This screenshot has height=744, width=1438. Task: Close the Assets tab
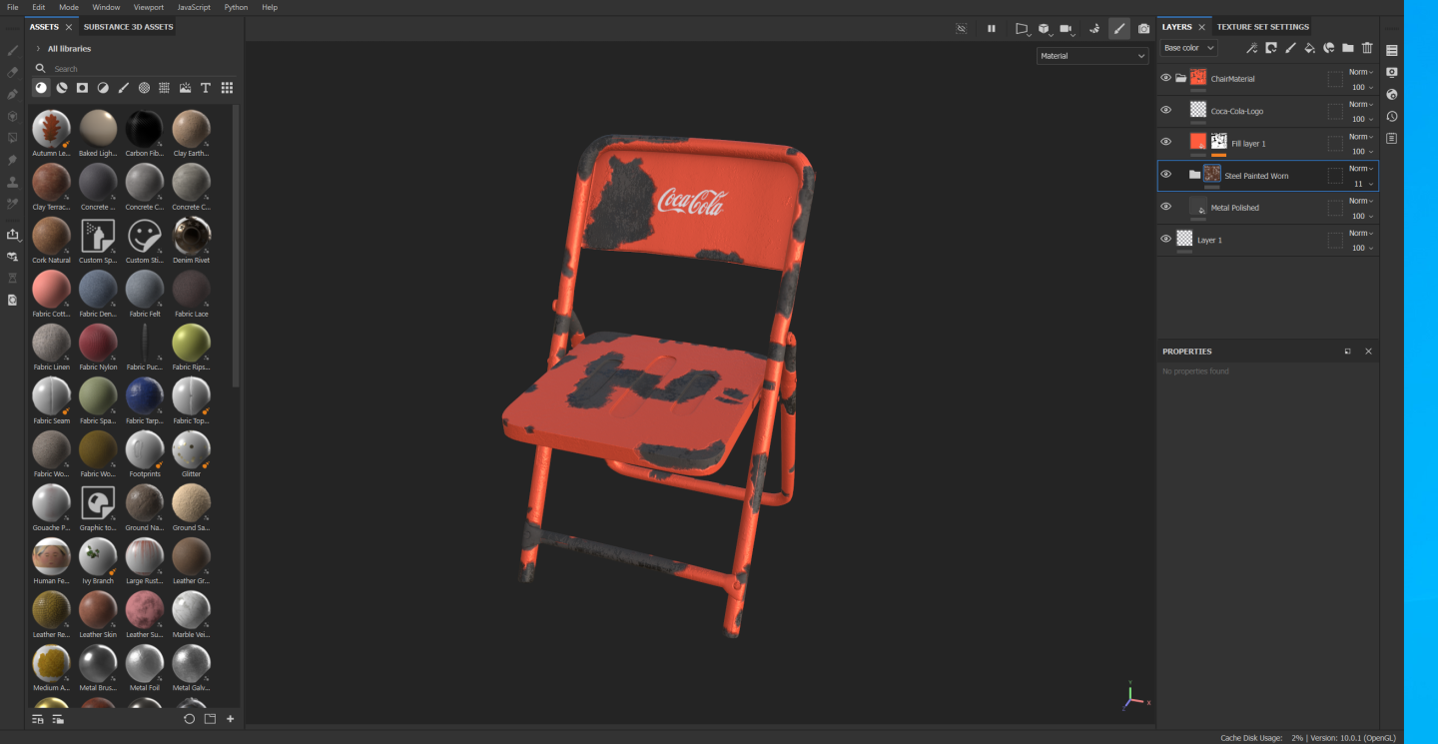click(69, 27)
